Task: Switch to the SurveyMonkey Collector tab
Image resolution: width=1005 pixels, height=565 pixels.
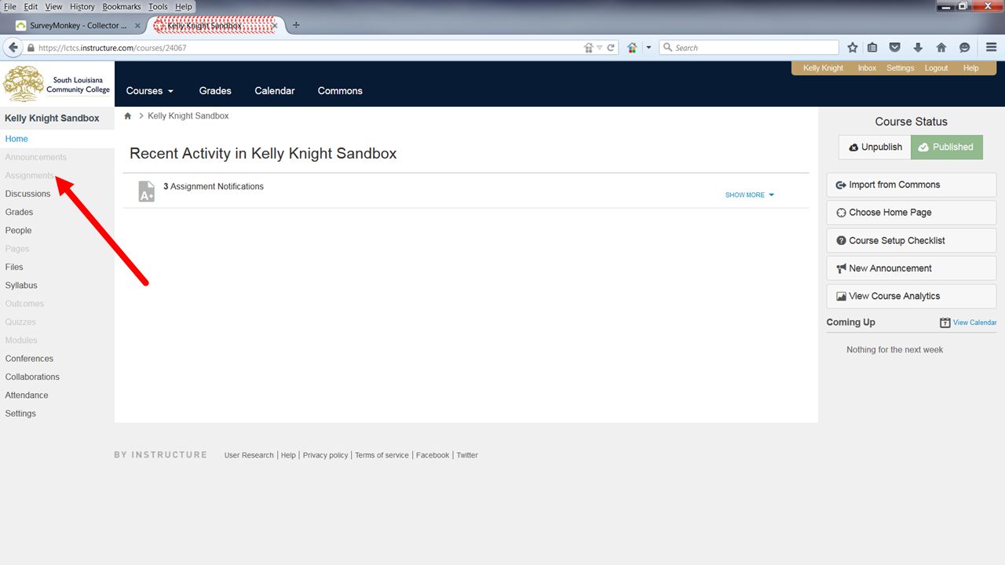Action: tap(79, 26)
